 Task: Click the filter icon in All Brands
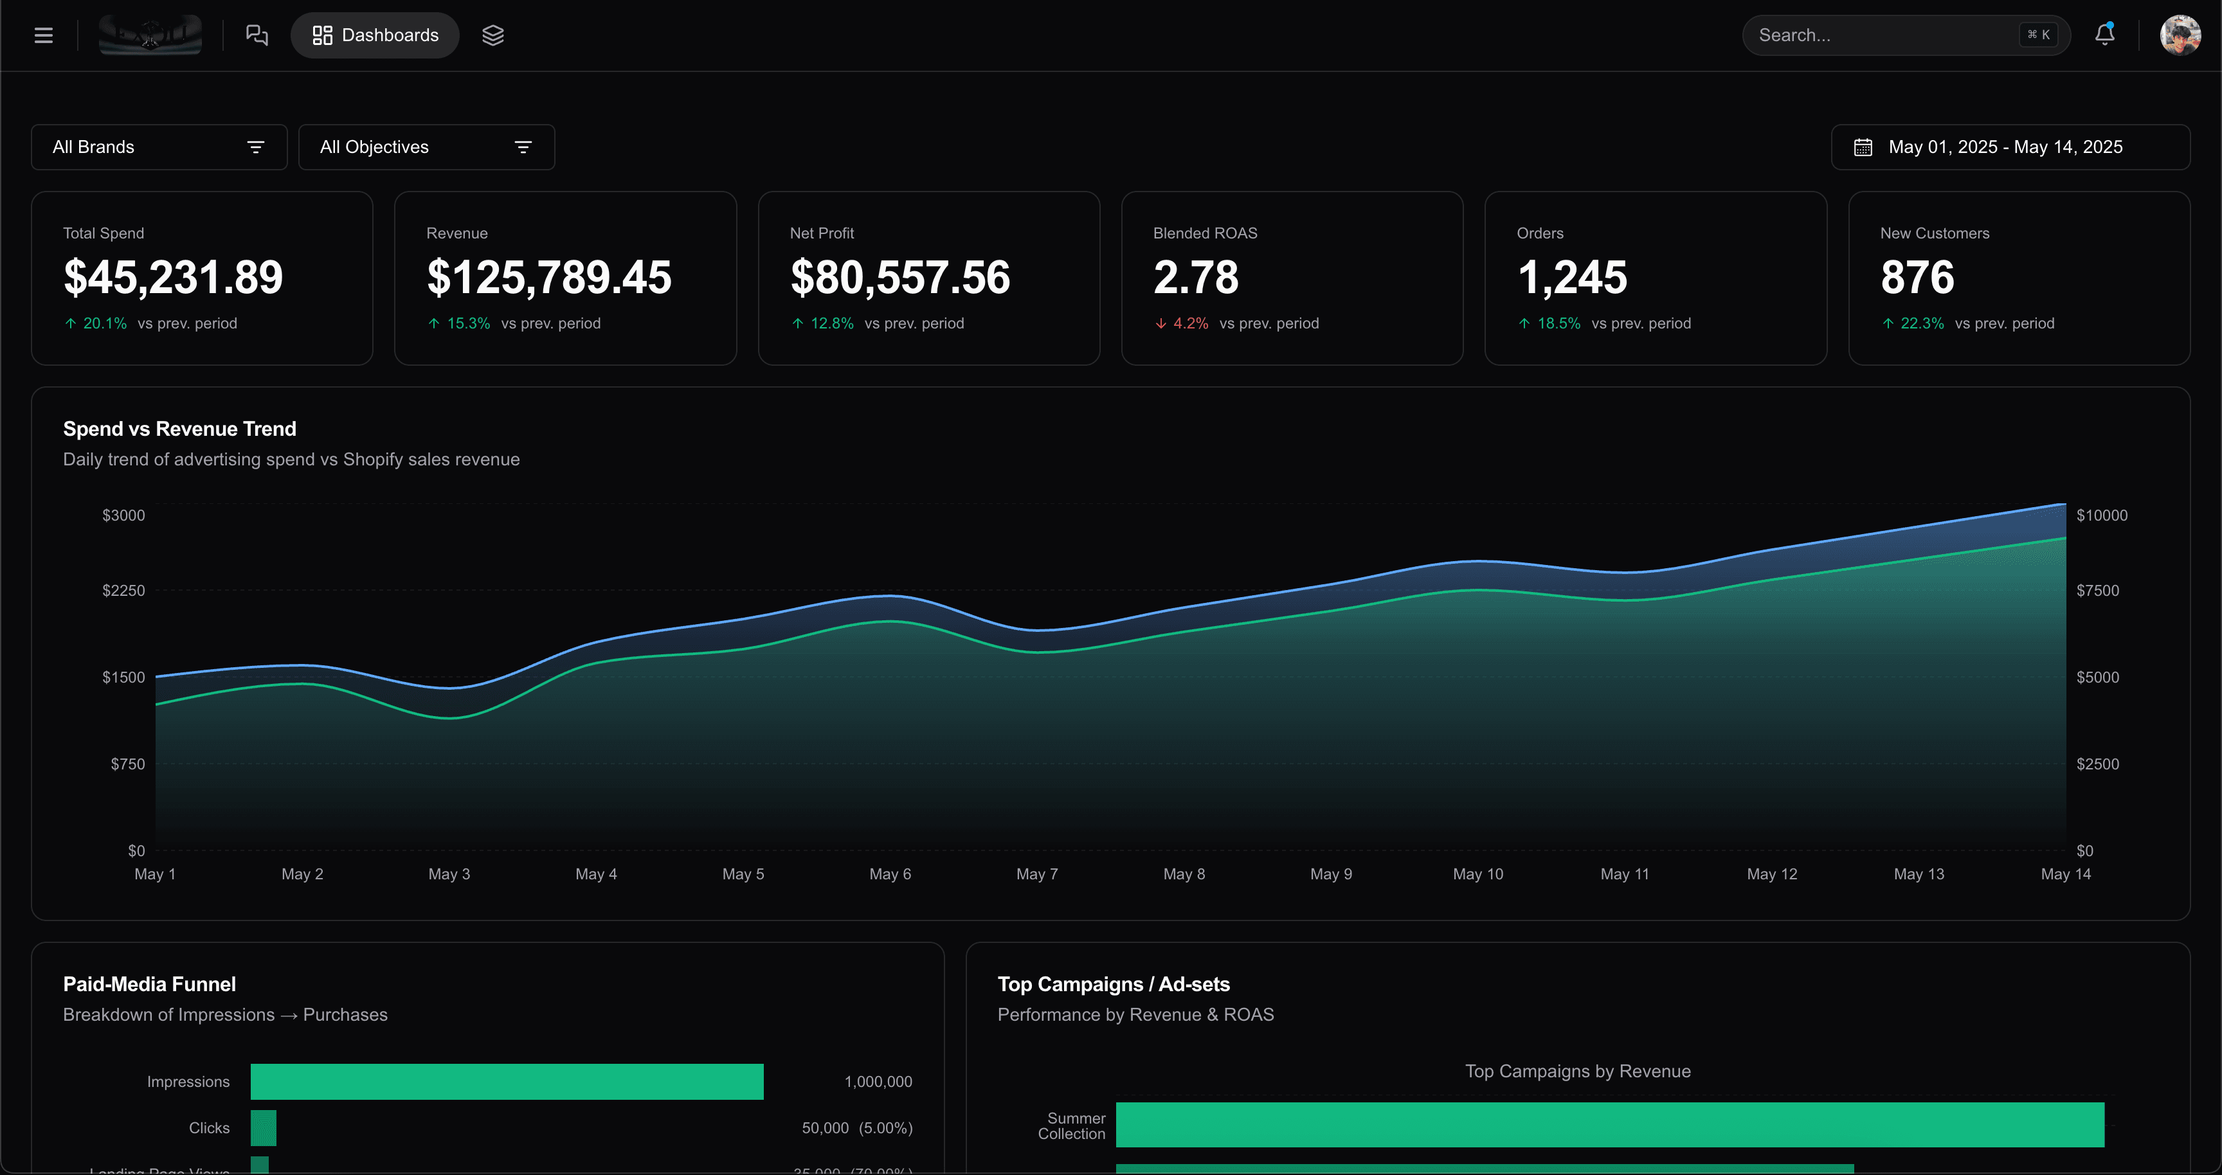click(255, 147)
